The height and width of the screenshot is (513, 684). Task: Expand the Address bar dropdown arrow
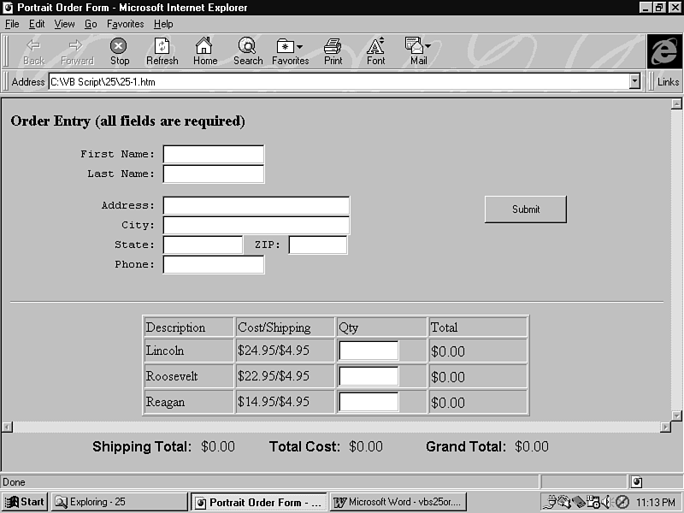click(634, 82)
